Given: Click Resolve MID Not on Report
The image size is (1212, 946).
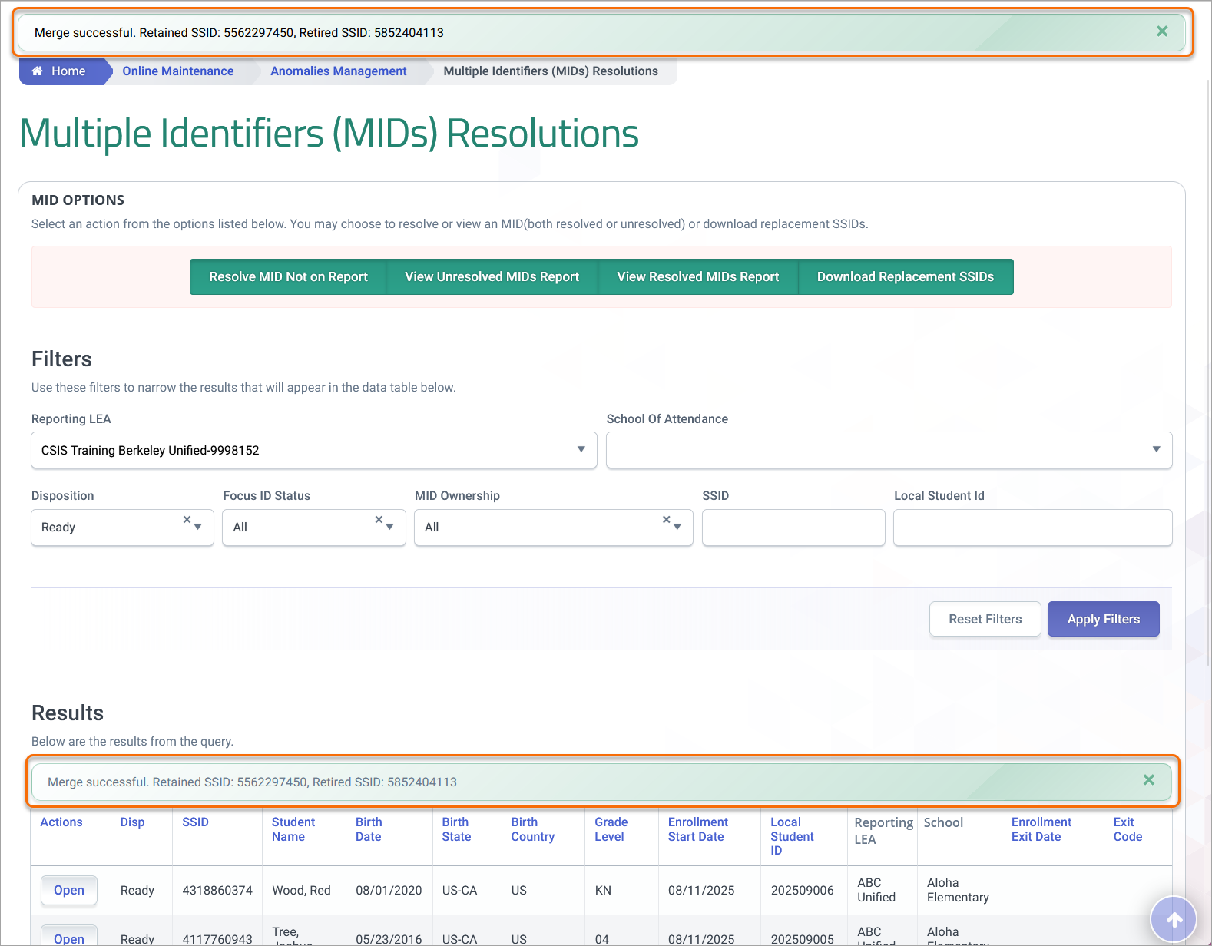Looking at the screenshot, I should [288, 276].
